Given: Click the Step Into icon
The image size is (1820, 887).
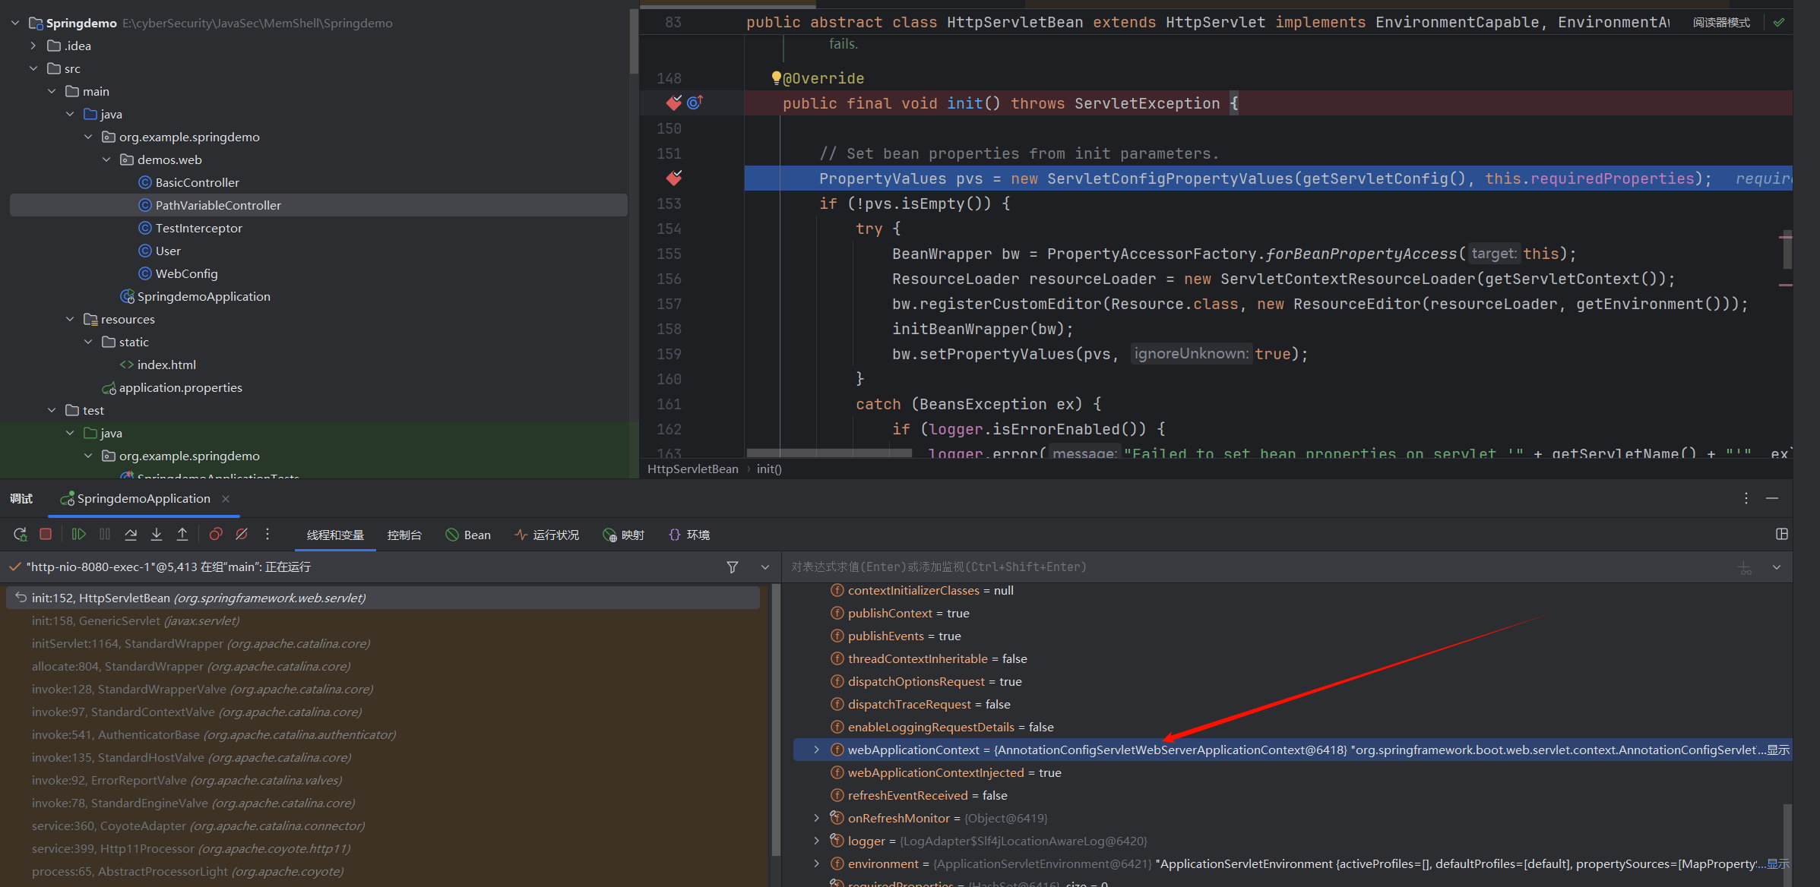Looking at the screenshot, I should (x=157, y=535).
